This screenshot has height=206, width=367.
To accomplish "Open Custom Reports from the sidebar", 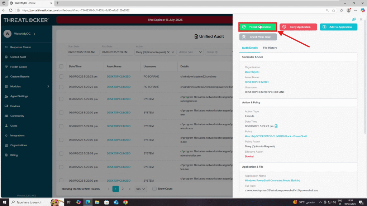I will point(20,77).
